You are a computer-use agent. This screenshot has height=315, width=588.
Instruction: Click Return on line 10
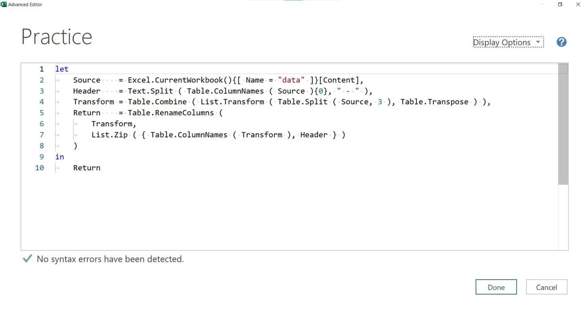86,167
